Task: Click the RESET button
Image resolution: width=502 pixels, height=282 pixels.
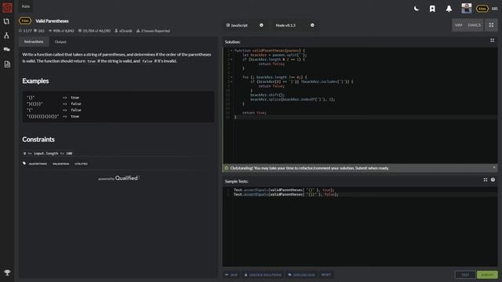Action: (x=326, y=275)
